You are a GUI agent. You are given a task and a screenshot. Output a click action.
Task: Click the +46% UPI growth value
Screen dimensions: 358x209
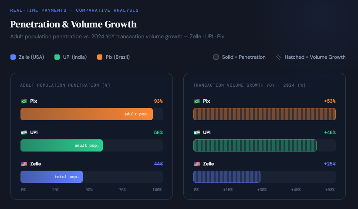coord(330,132)
